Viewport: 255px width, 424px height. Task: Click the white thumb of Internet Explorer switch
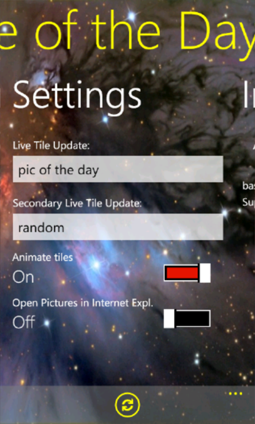click(x=169, y=319)
